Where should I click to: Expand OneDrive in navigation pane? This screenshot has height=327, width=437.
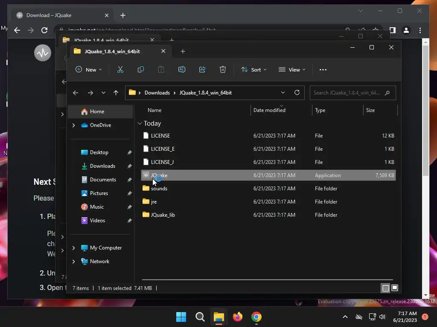pos(73,126)
